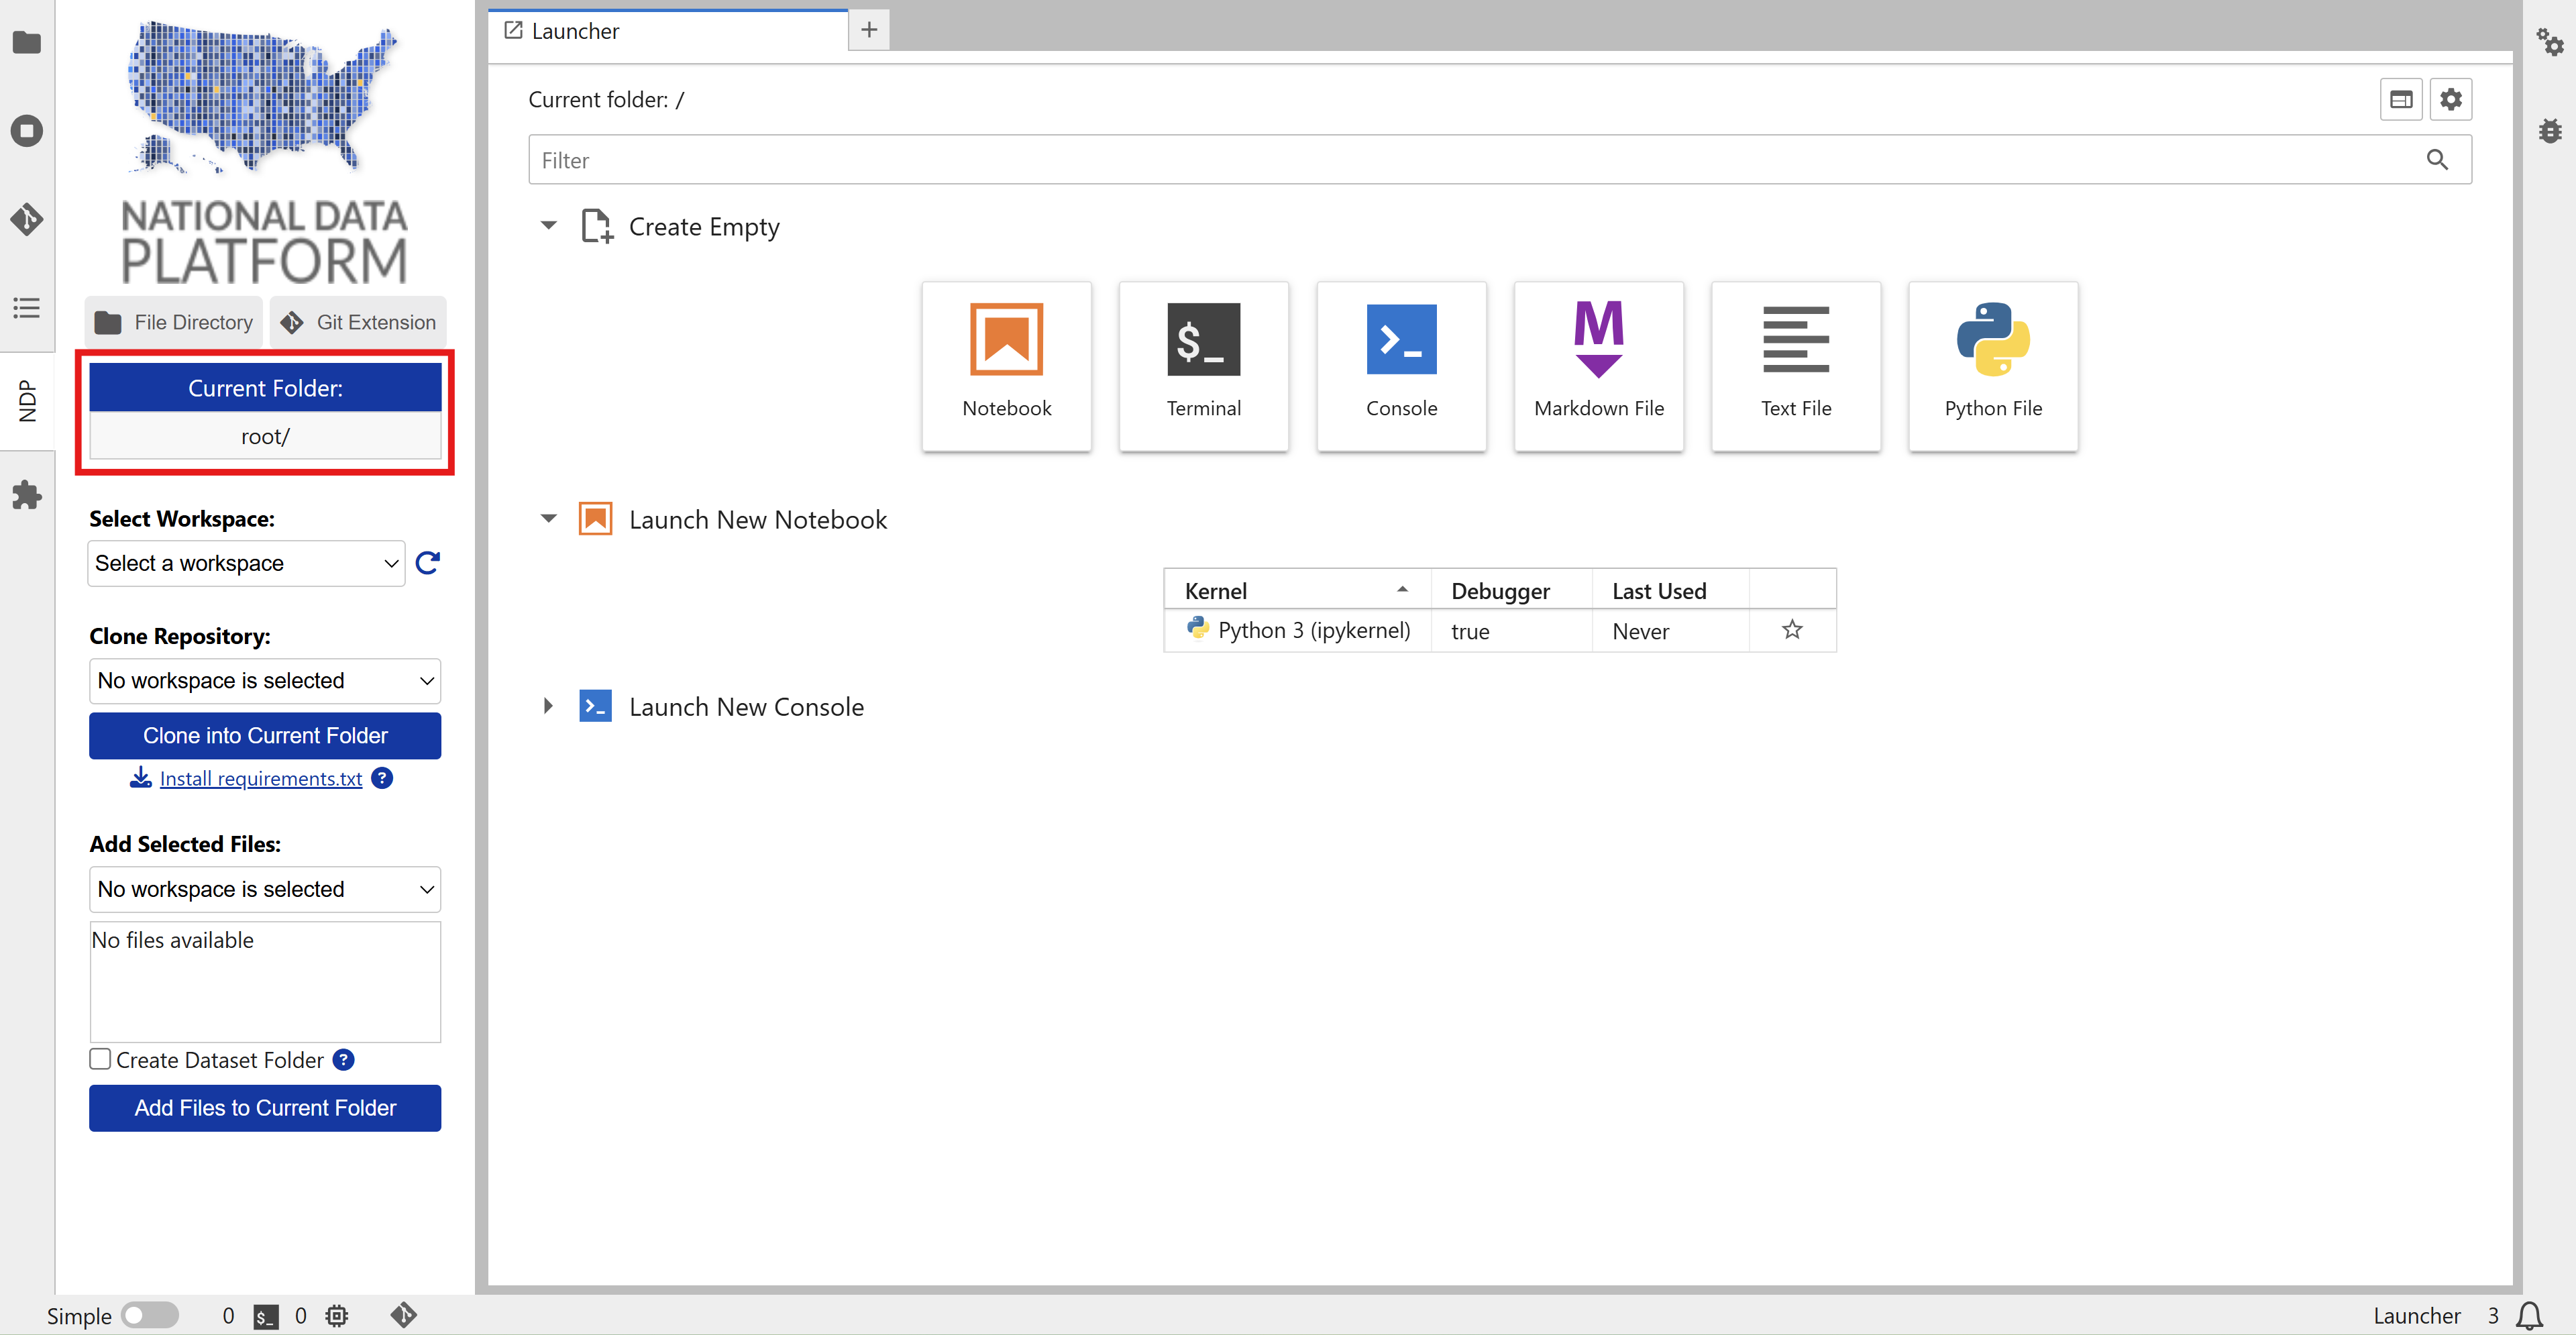Click the Install requirements.txt link

260,778
